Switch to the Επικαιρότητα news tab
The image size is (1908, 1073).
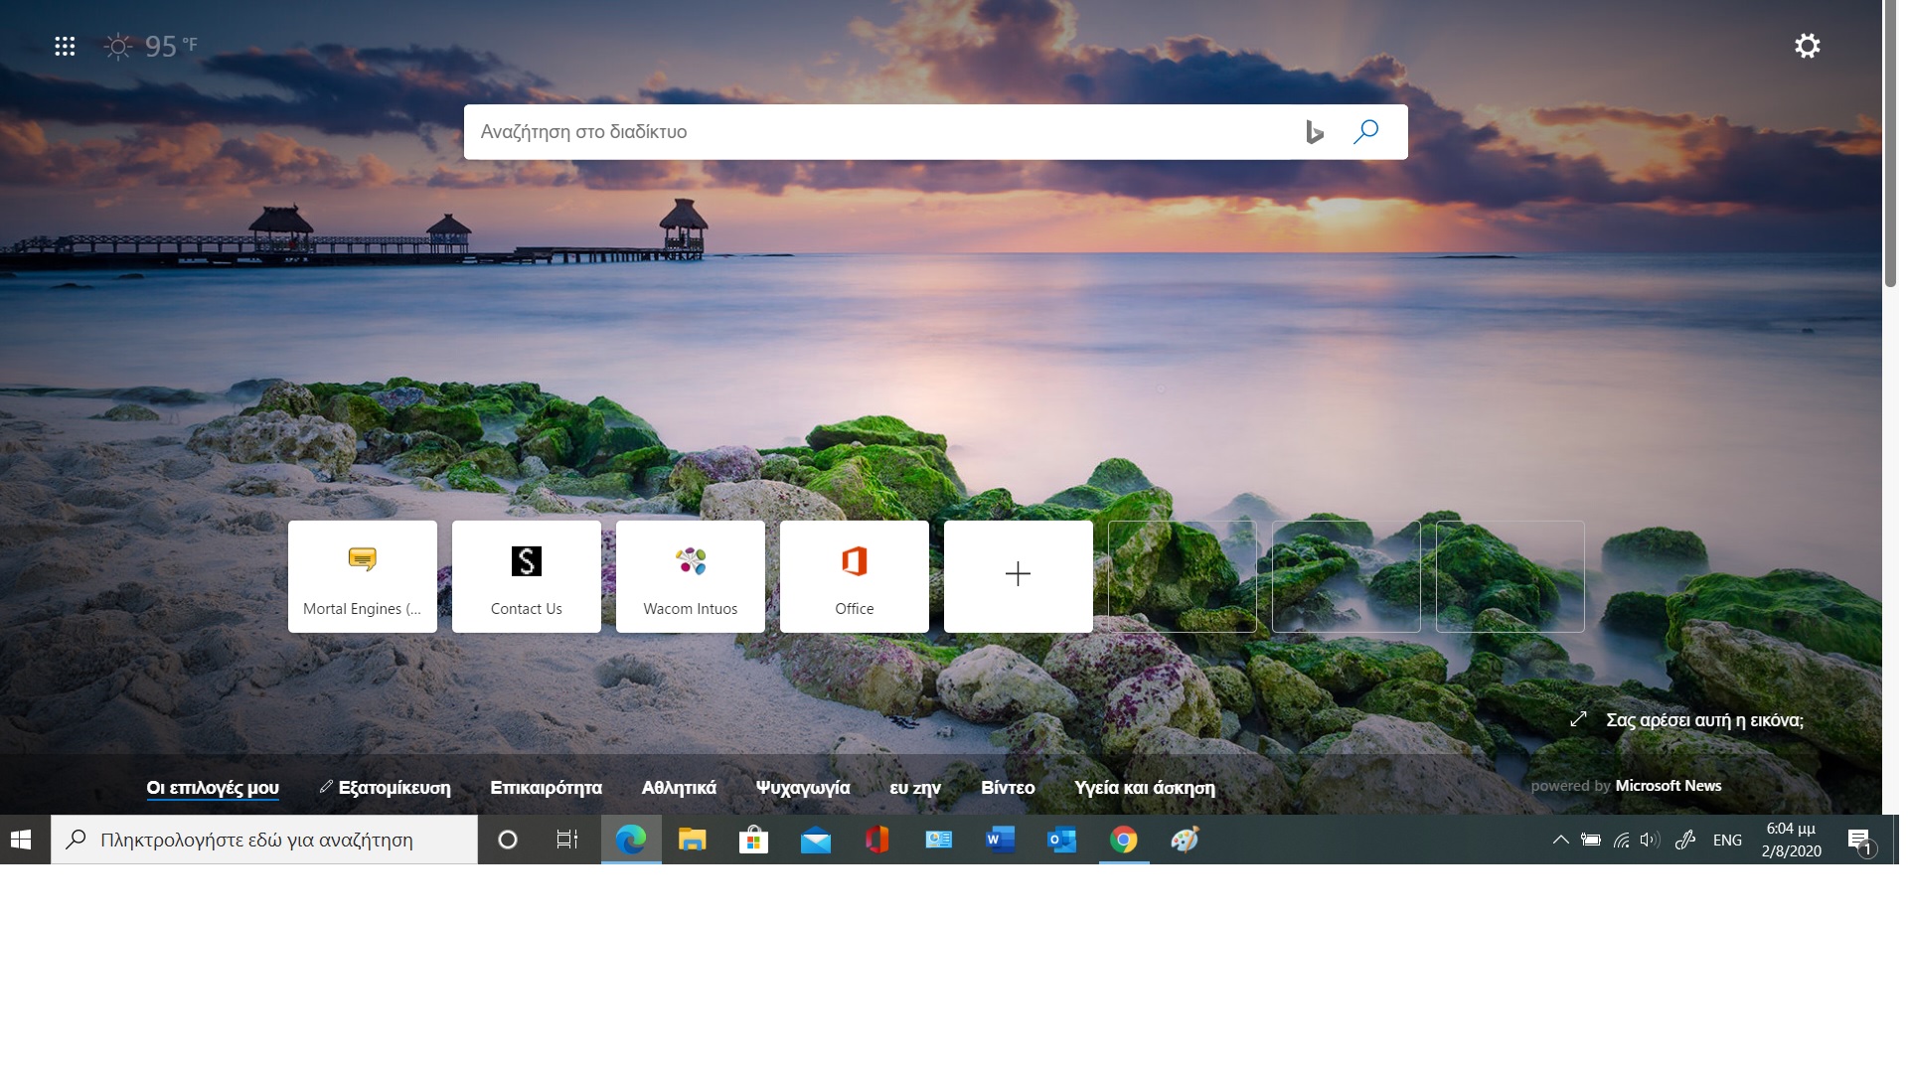[x=546, y=788]
